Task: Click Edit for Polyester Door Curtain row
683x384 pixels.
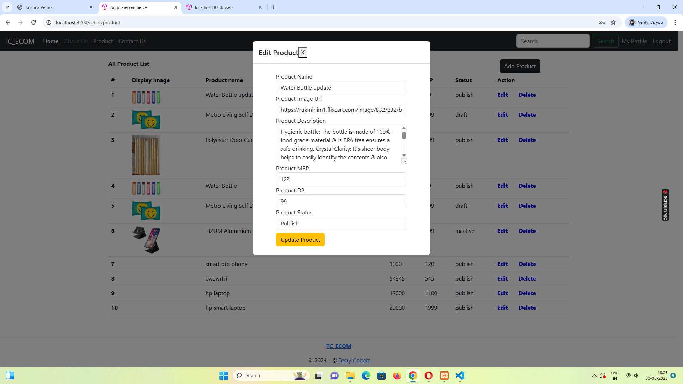Action: pyautogui.click(x=502, y=140)
